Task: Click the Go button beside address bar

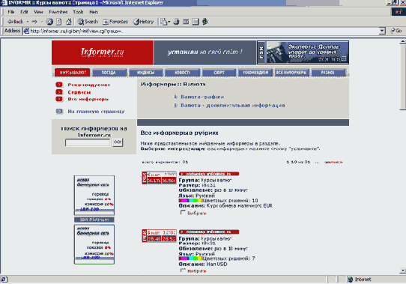Action: point(396,31)
